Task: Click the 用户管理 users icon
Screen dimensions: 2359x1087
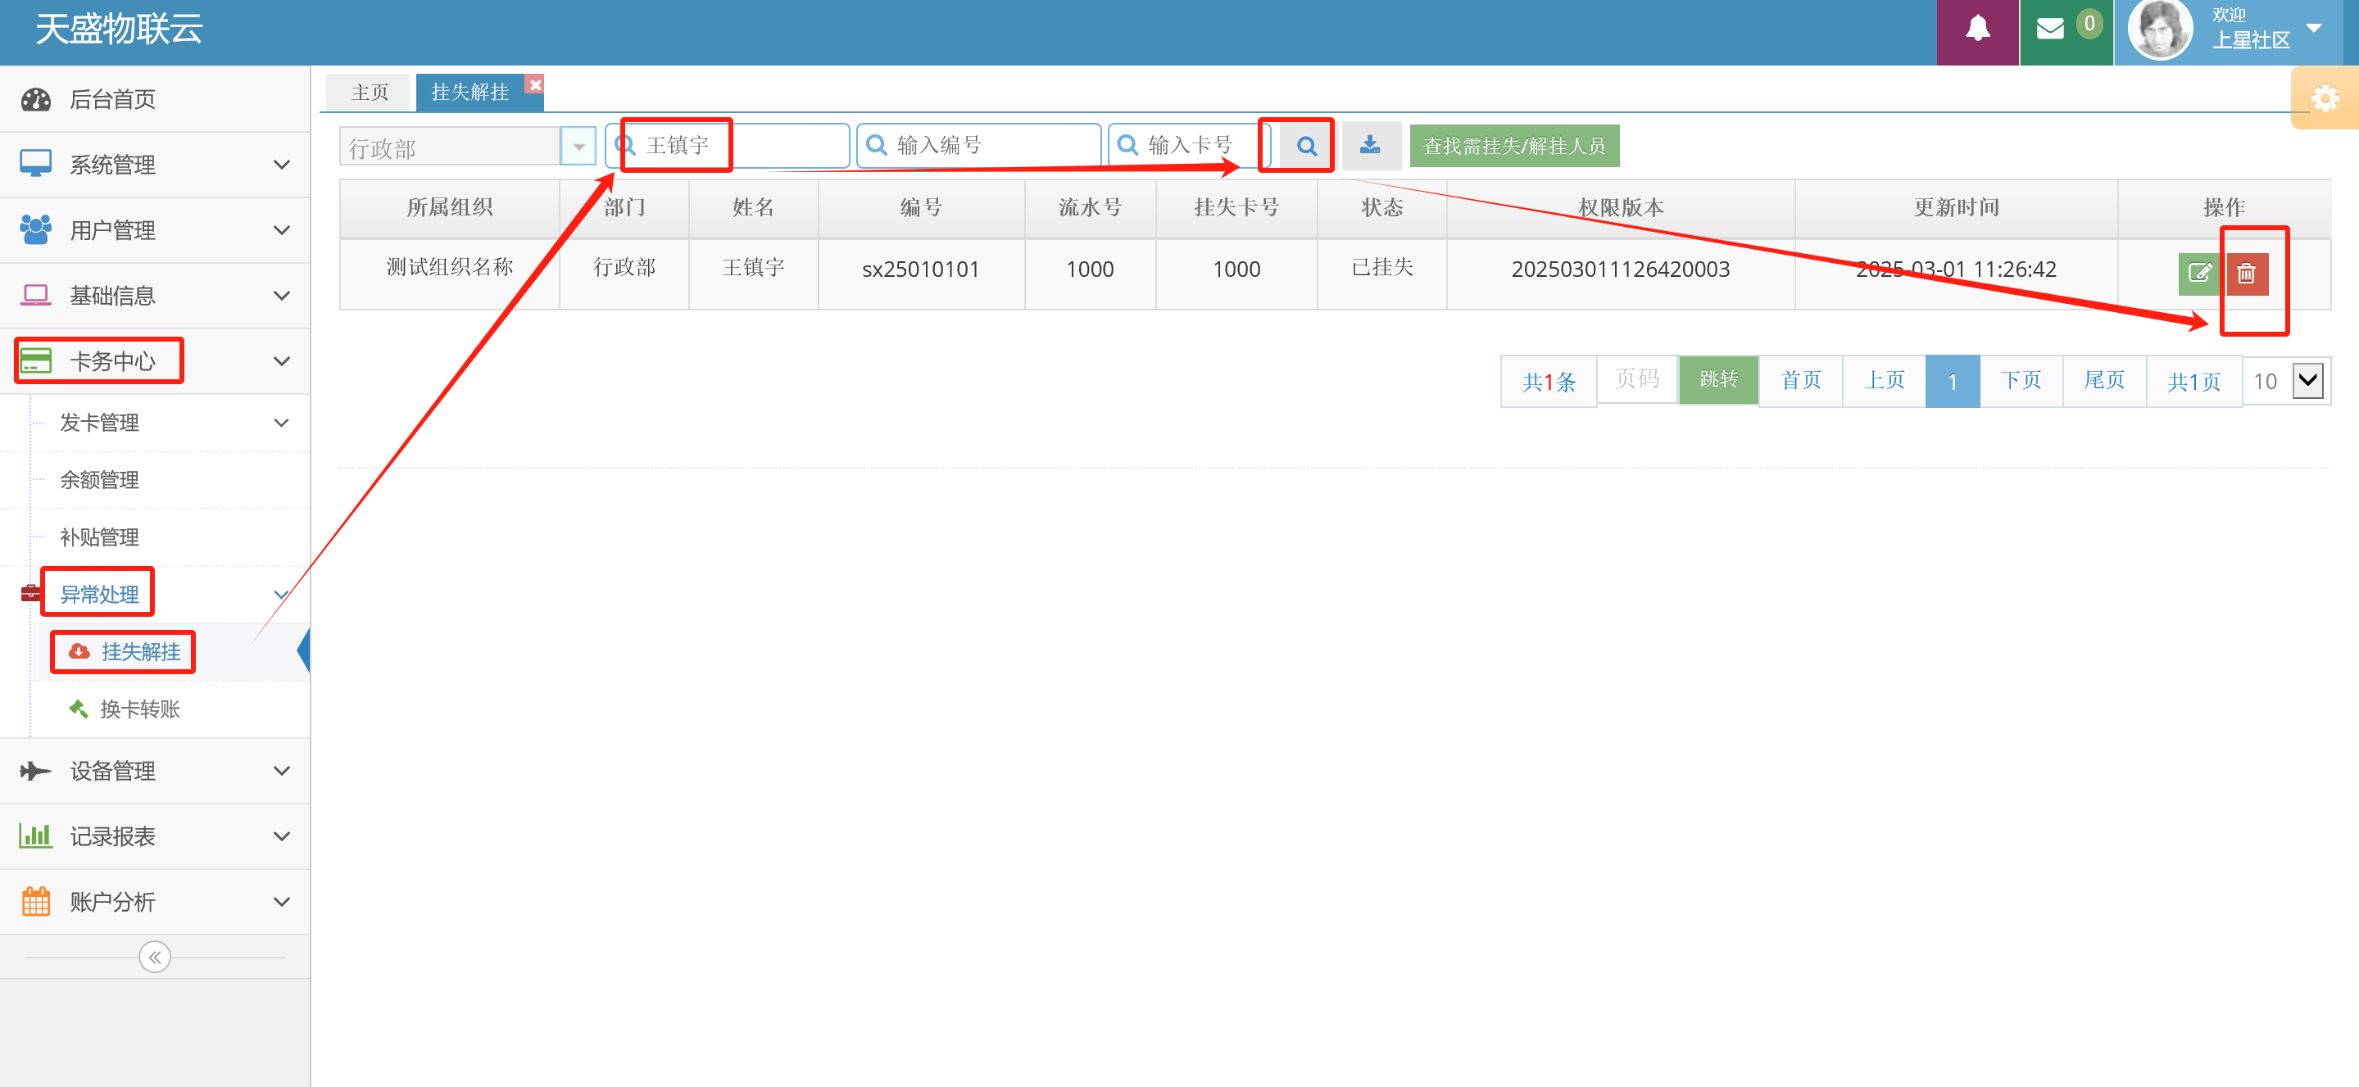Action: click(36, 230)
